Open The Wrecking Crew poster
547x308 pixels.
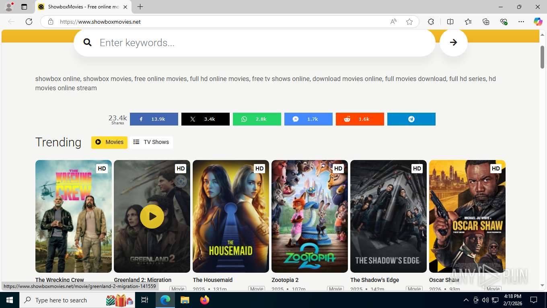click(x=74, y=217)
